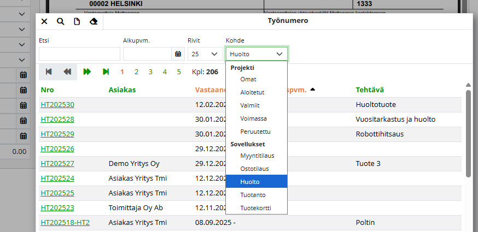Click the search magnifier icon in dialog toolbar

click(x=61, y=21)
